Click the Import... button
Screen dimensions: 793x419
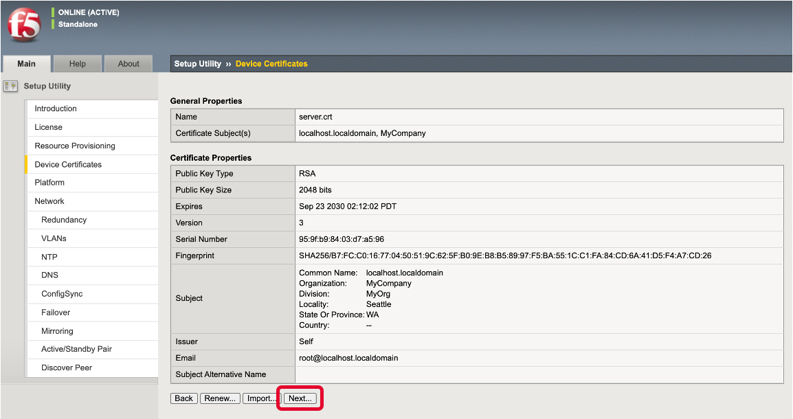pyautogui.click(x=261, y=398)
